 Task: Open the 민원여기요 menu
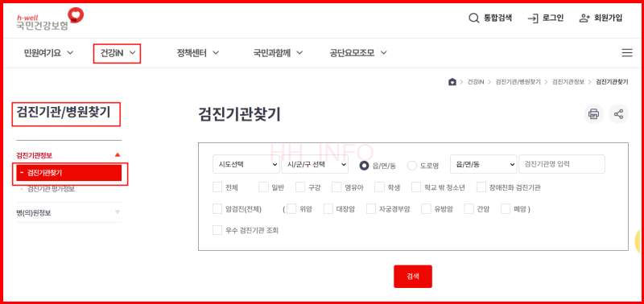tap(48, 53)
